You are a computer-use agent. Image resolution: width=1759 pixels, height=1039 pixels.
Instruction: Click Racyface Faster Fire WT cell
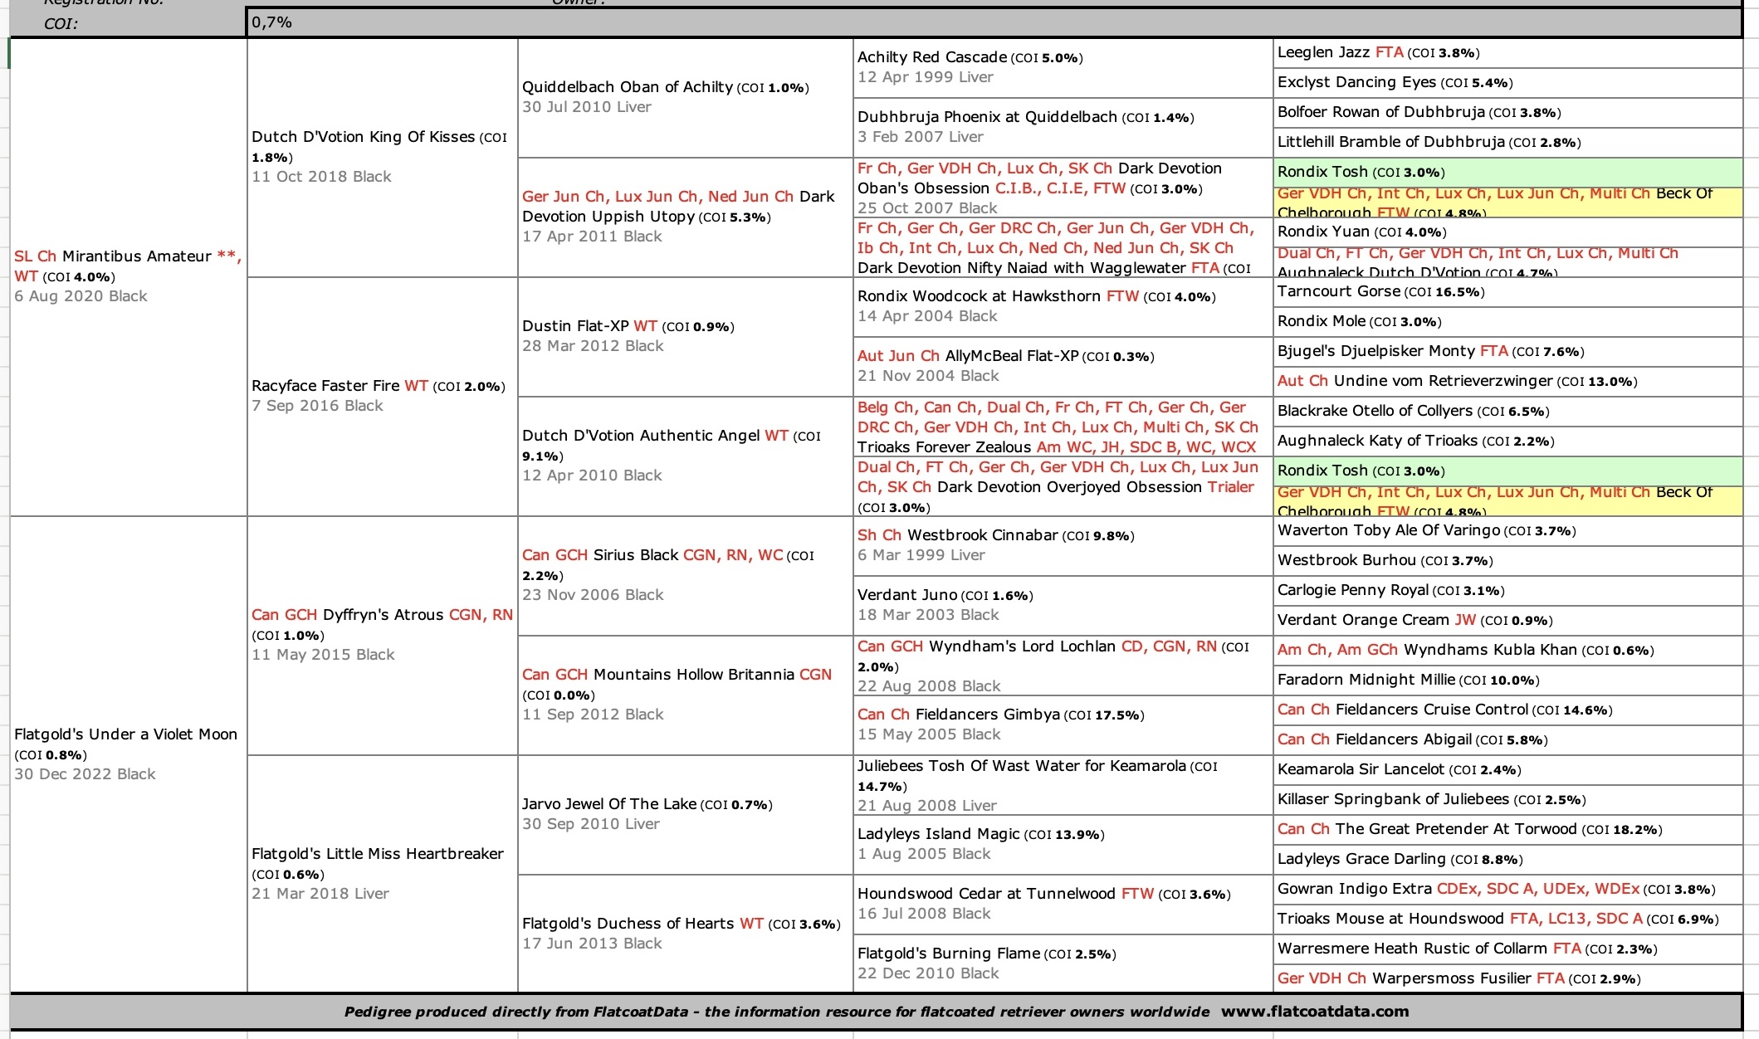pyautogui.click(x=383, y=397)
